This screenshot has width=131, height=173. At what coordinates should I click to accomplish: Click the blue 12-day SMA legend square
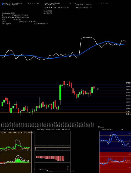pos(3,4)
